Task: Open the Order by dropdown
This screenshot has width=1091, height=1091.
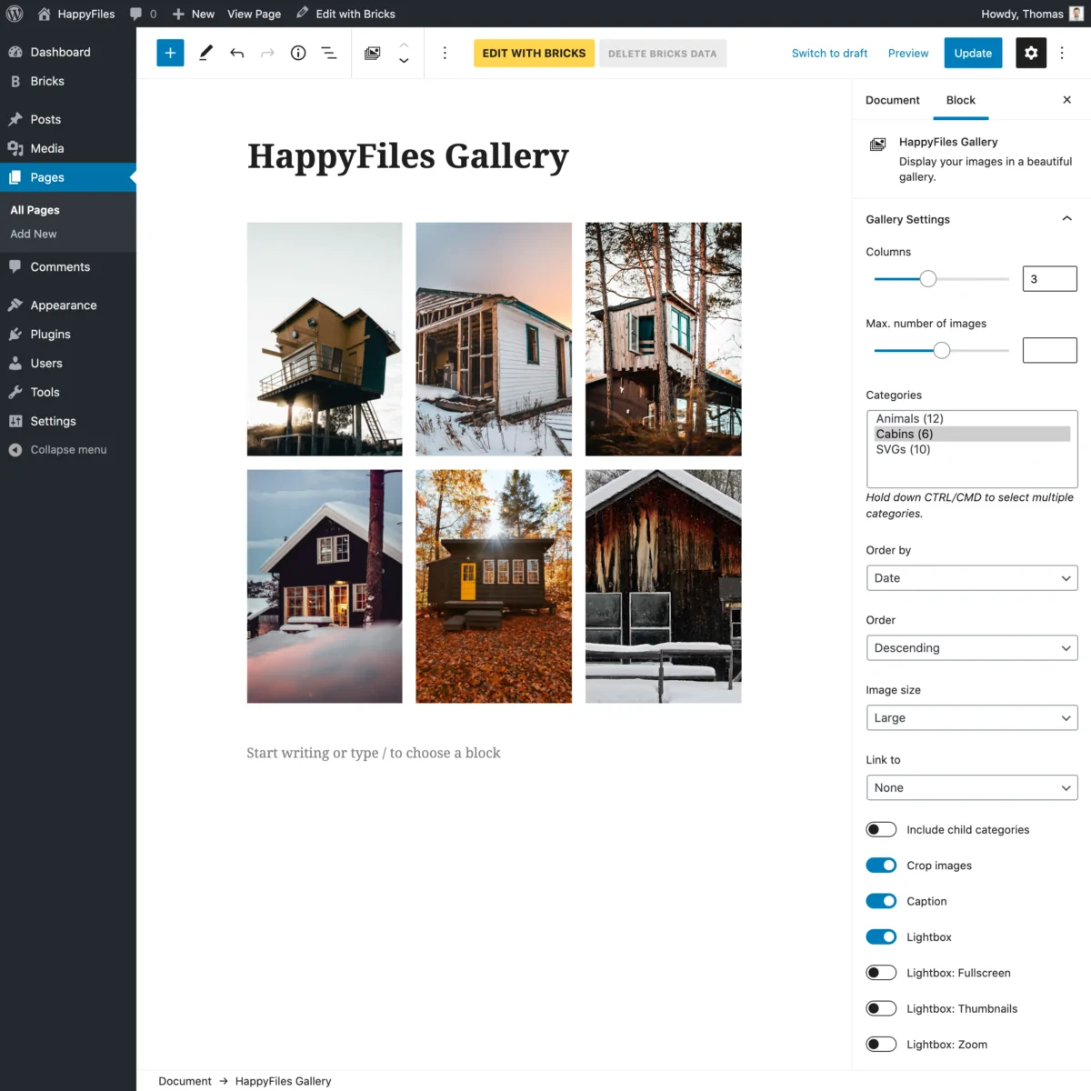Action: pyautogui.click(x=971, y=577)
